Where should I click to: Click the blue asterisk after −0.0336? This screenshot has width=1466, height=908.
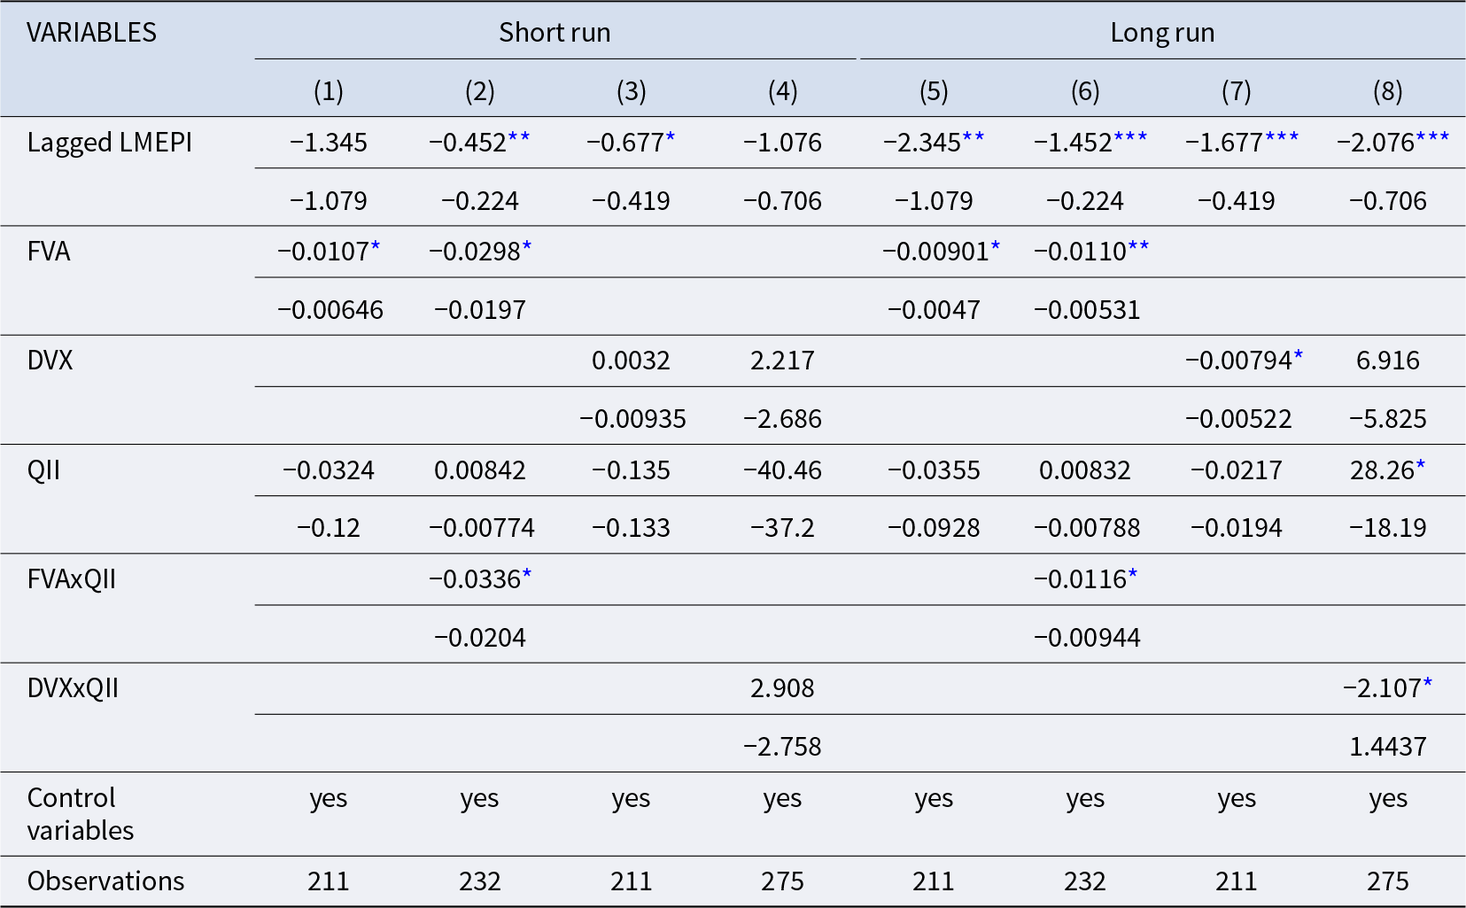(527, 574)
